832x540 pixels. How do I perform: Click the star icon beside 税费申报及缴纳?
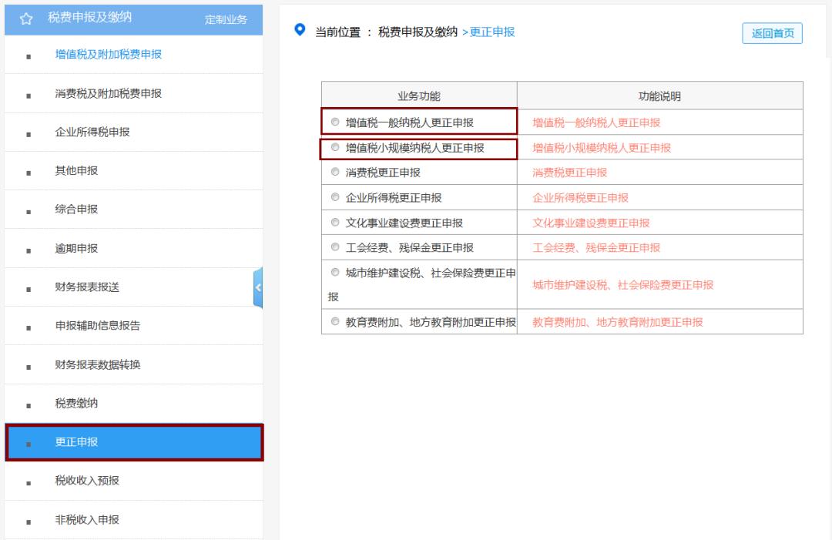pos(26,19)
